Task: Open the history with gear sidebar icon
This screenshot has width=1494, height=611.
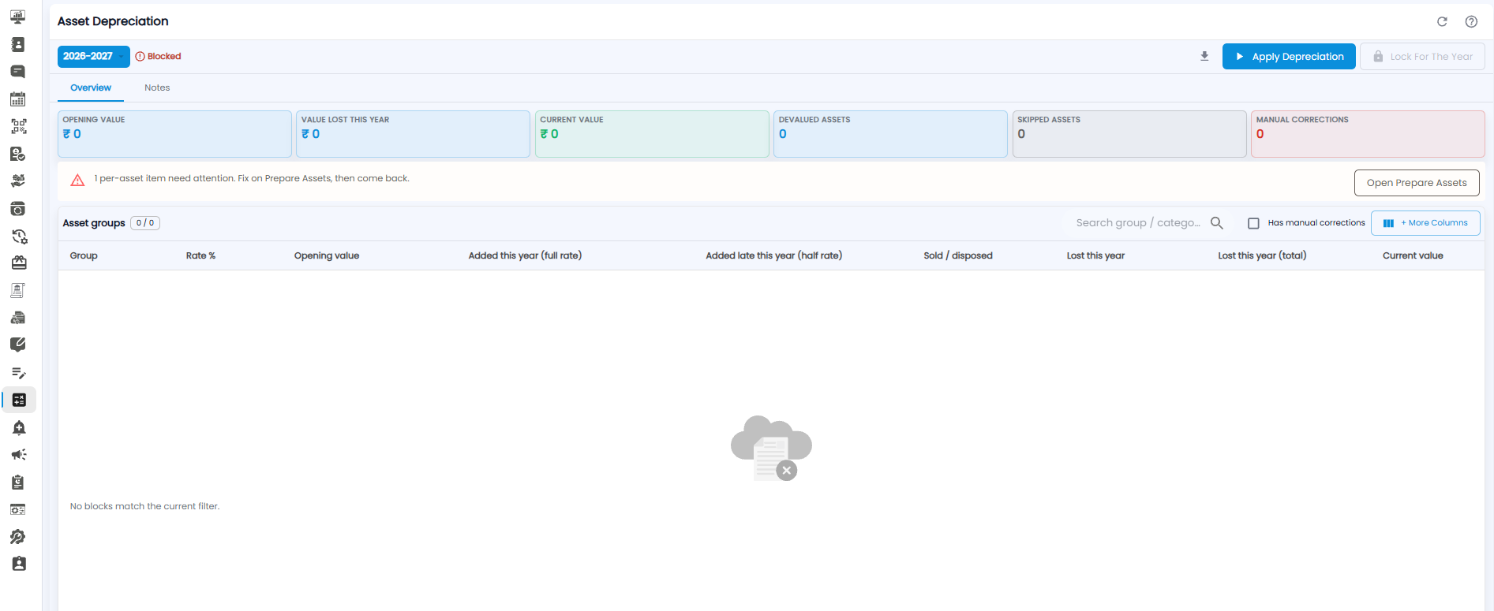Action: click(18, 237)
